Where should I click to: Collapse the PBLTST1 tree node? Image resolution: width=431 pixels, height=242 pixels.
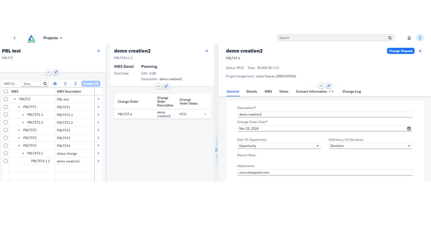click(x=19, y=107)
